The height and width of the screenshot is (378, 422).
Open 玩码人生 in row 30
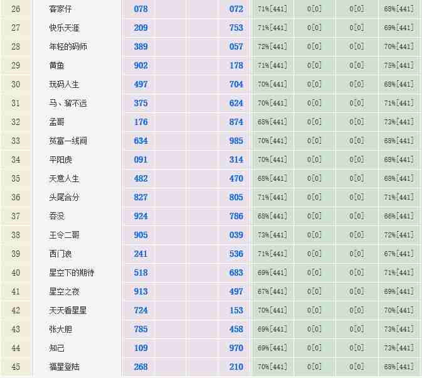(x=65, y=85)
